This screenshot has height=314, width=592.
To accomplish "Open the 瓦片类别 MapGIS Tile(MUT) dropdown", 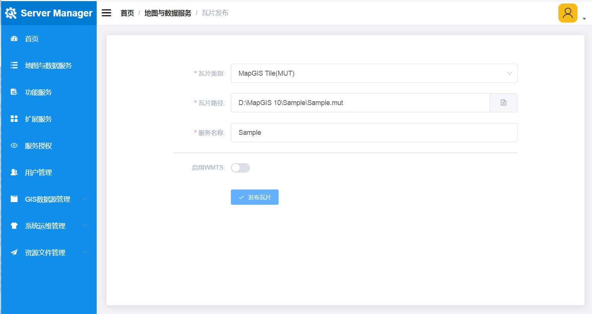I will point(374,73).
